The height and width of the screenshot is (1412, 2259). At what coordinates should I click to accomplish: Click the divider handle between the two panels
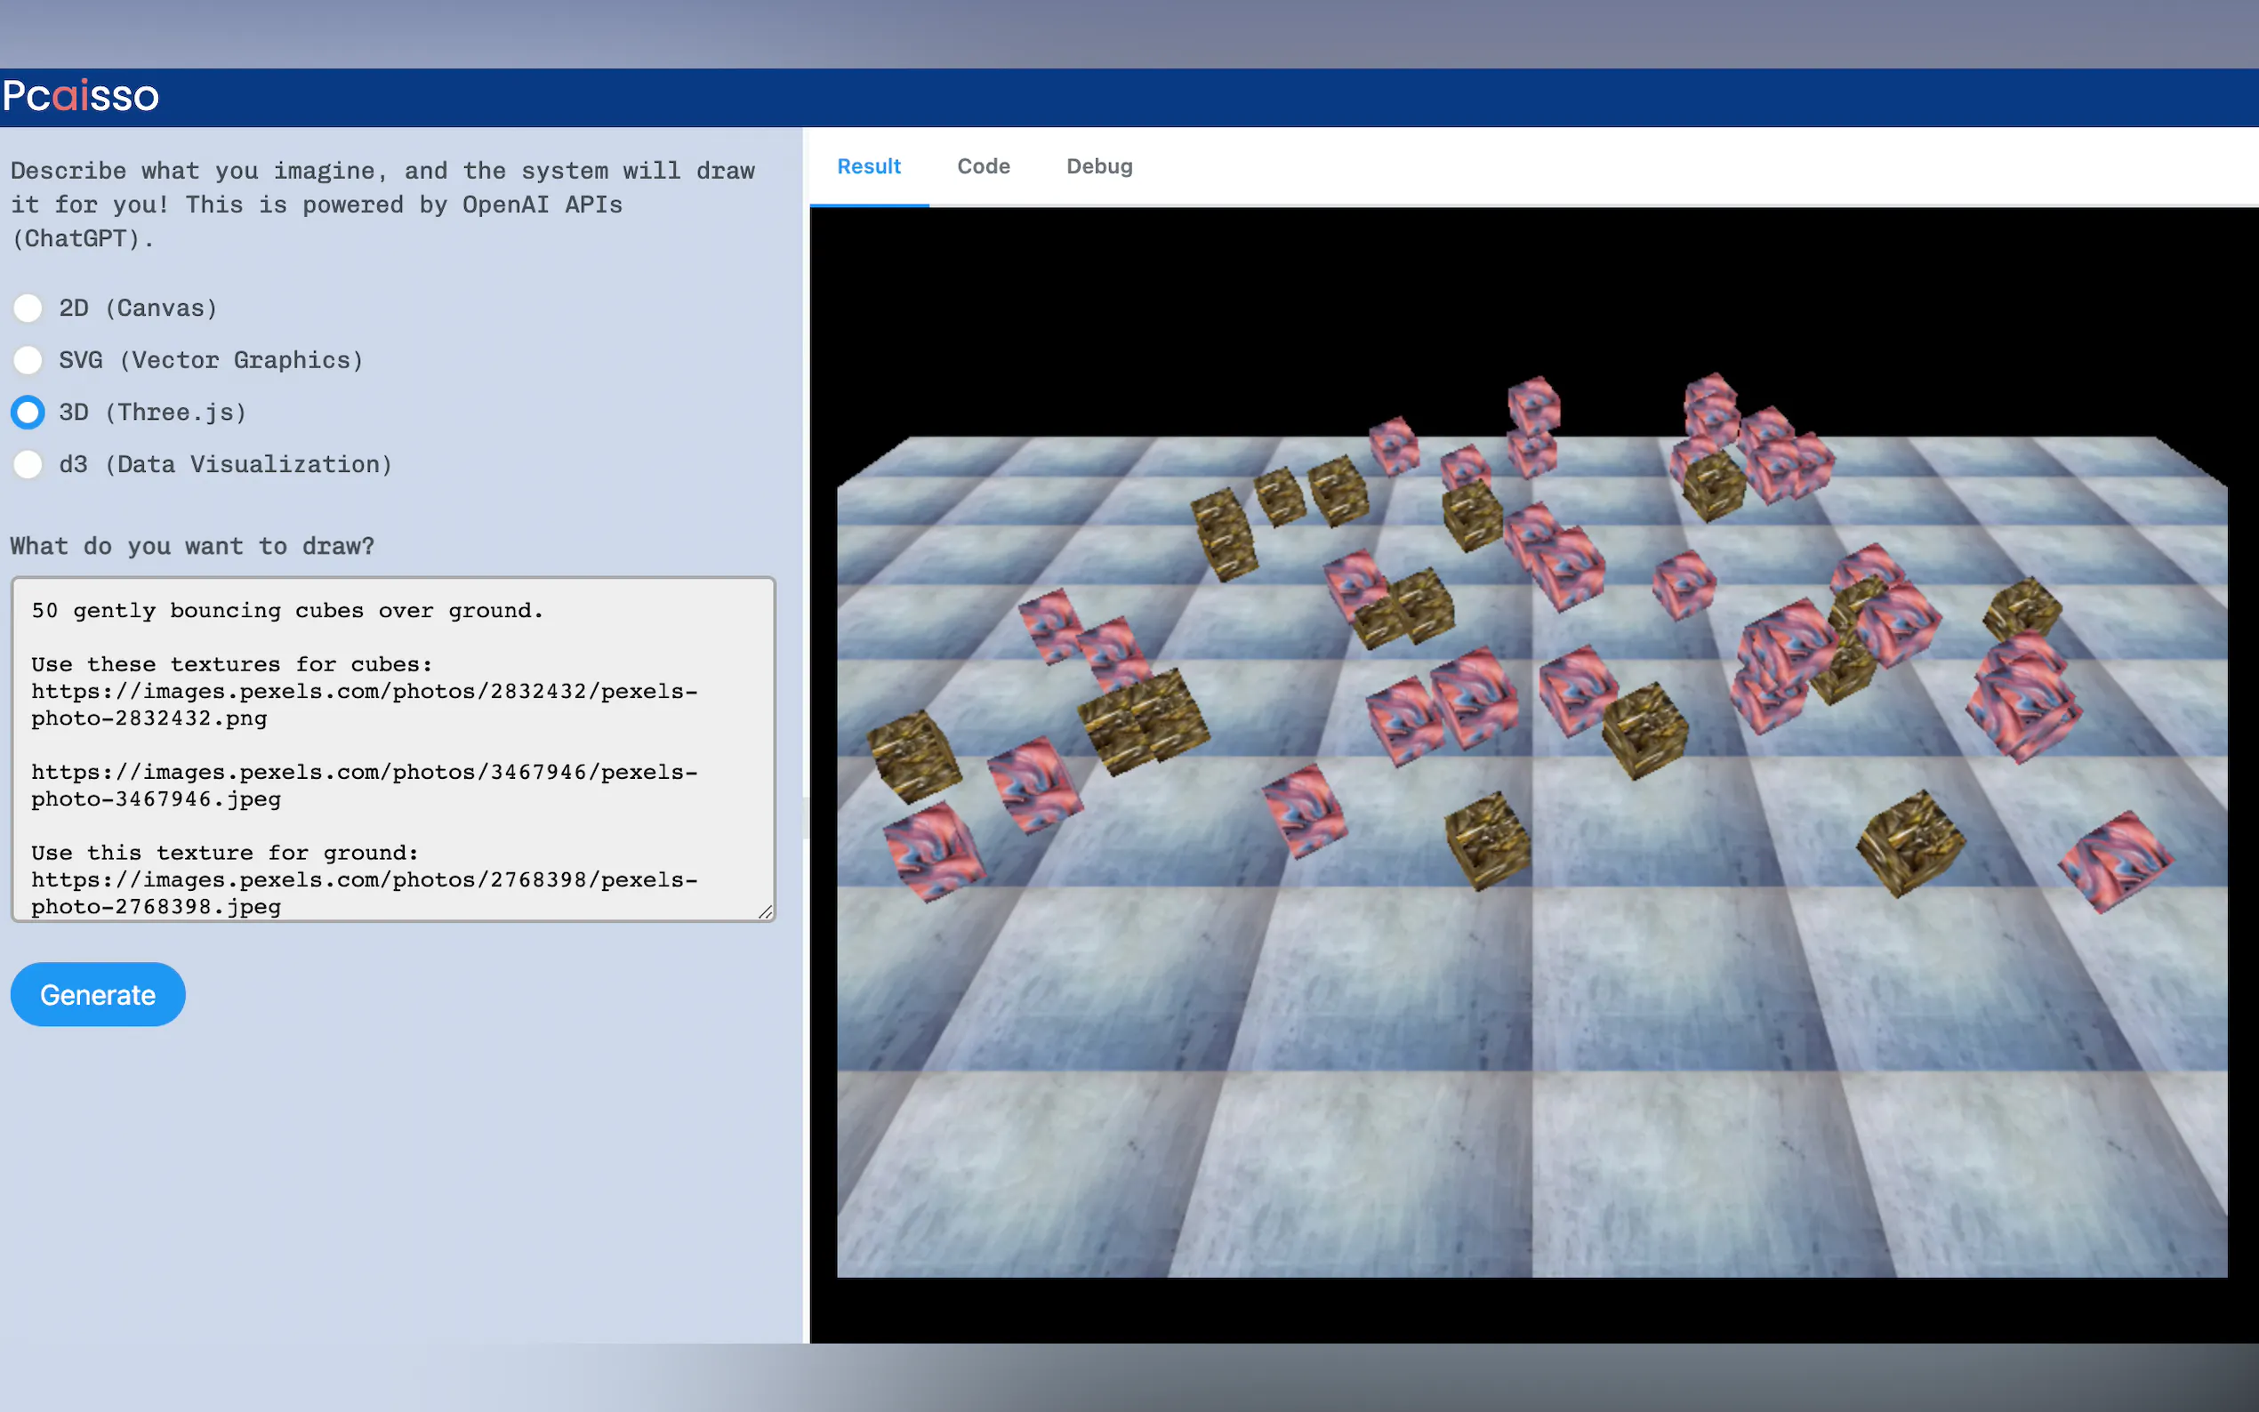[806, 817]
